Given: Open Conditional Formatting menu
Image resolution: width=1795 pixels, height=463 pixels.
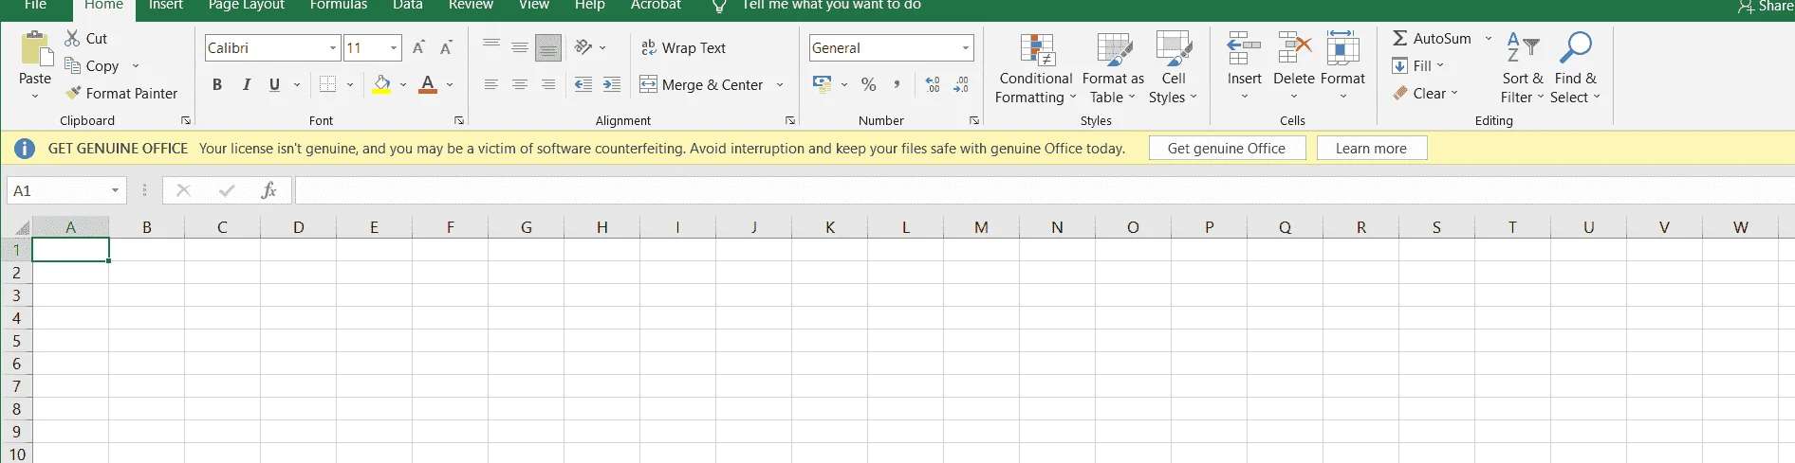Looking at the screenshot, I should coord(1036,68).
